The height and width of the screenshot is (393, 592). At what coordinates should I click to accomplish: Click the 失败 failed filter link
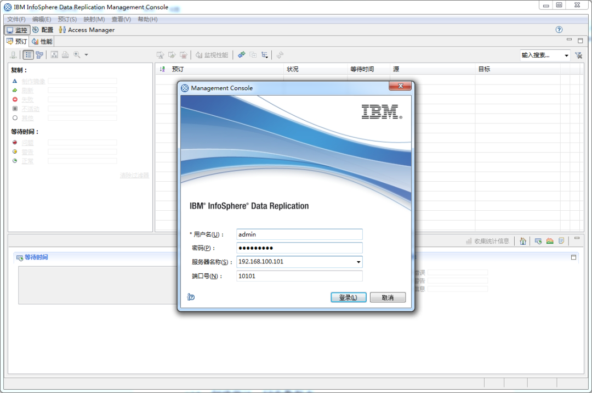[27, 99]
